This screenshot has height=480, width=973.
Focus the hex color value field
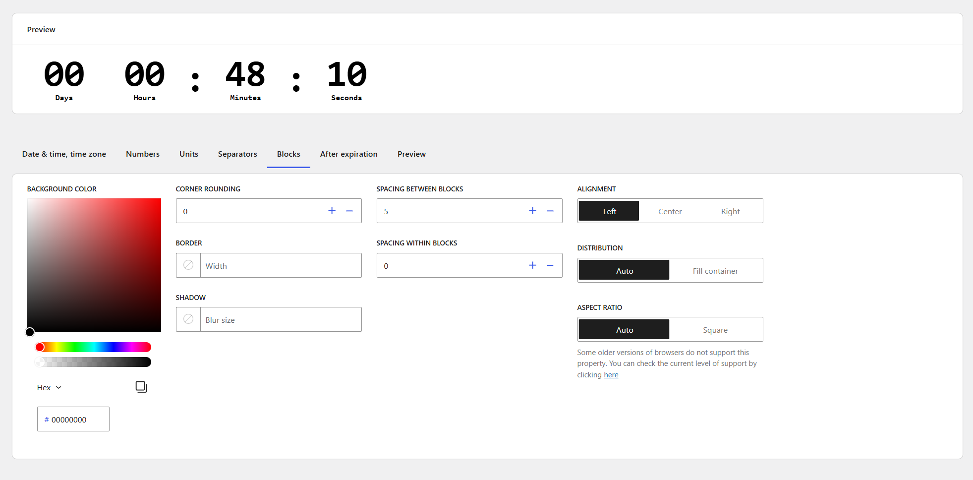[x=73, y=419]
